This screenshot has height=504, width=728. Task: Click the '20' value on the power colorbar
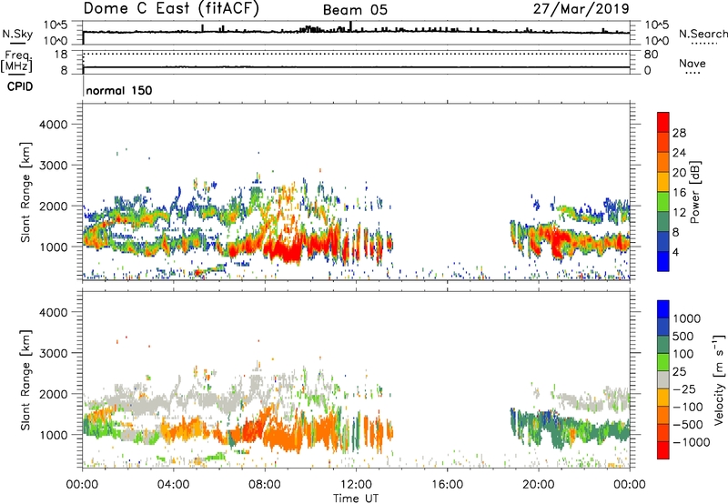click(x=679, y=173)
